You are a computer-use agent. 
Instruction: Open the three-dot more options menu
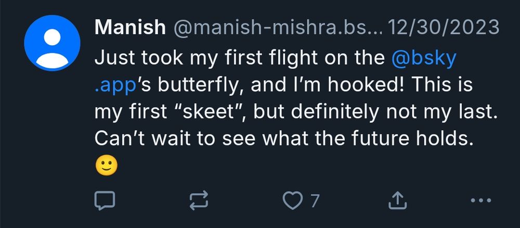(x=481, y=200)
